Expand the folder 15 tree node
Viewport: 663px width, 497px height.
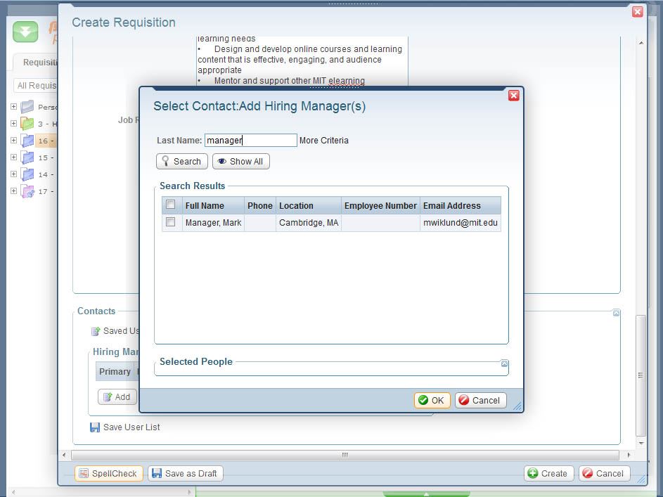pos(13,157)
